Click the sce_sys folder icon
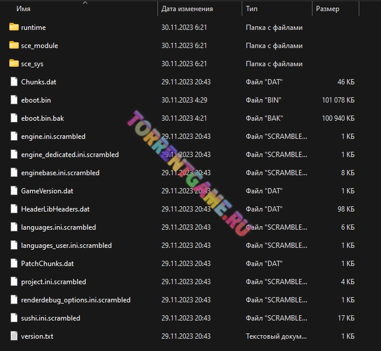 click(14, 64)
